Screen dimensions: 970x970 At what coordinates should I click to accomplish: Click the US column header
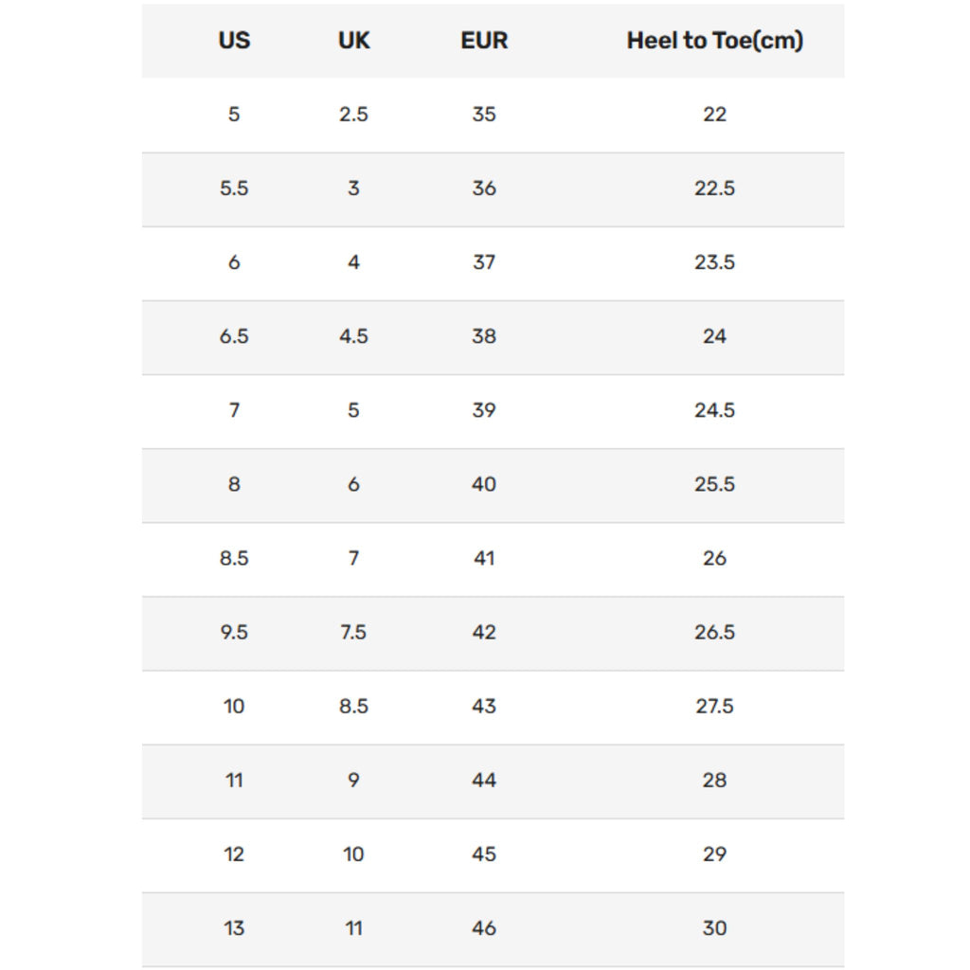pyautogui.click(x=234, y=41)
